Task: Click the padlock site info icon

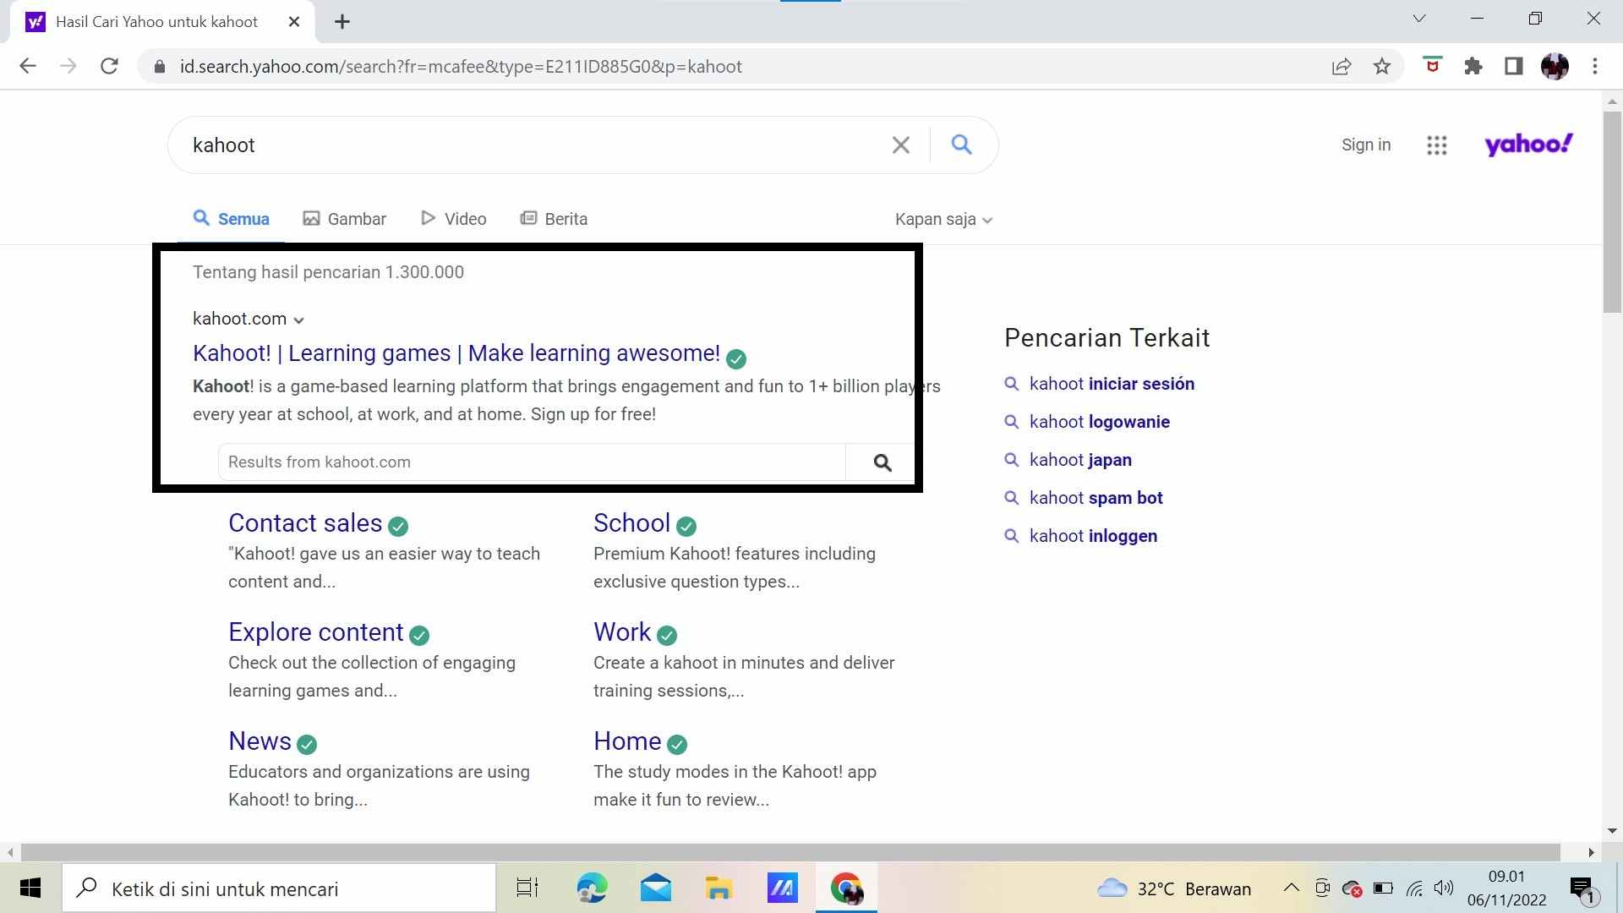Action: [160, 66]
